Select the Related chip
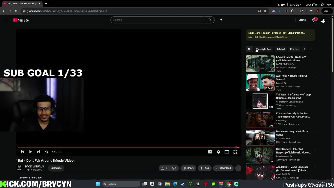 tap(281, 49)
